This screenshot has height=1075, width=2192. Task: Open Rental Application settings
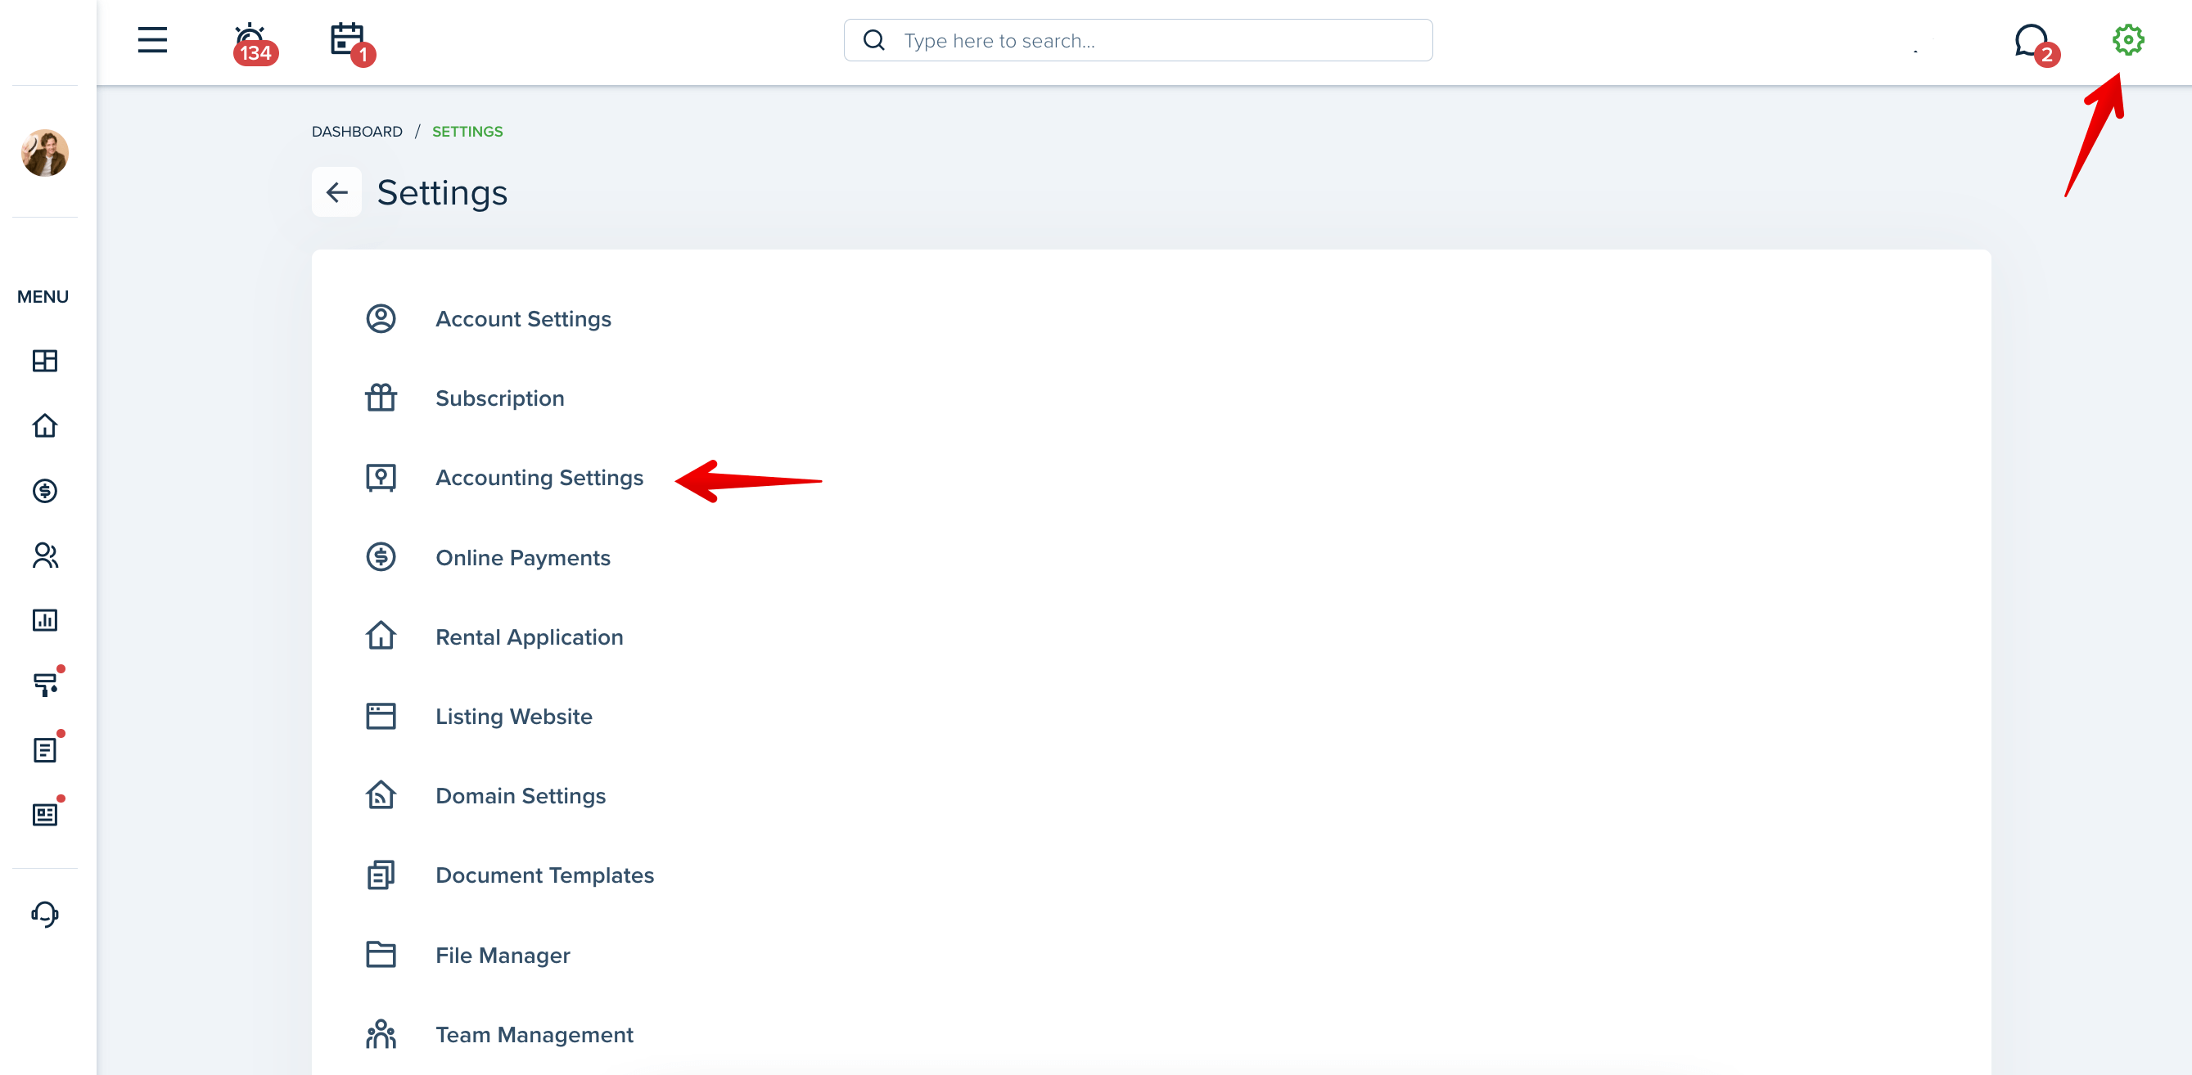(x=530, y=637)
